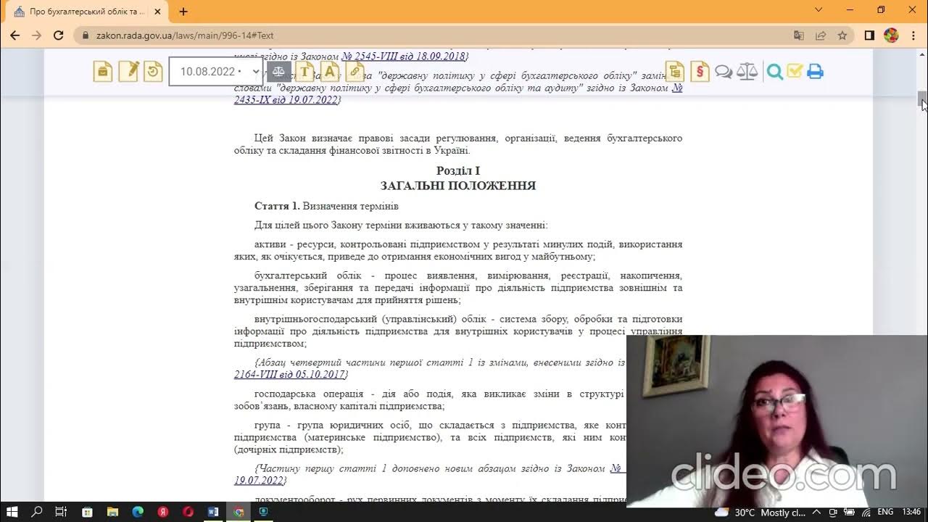Click the pencil edit-history icon in the toolbar
The height and width of the screenshot is (522, 928).
click(128, 71)
